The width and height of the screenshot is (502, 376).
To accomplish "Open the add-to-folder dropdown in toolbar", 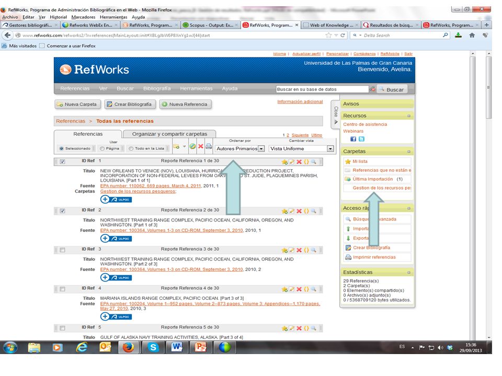I will [x=185, y=146].
